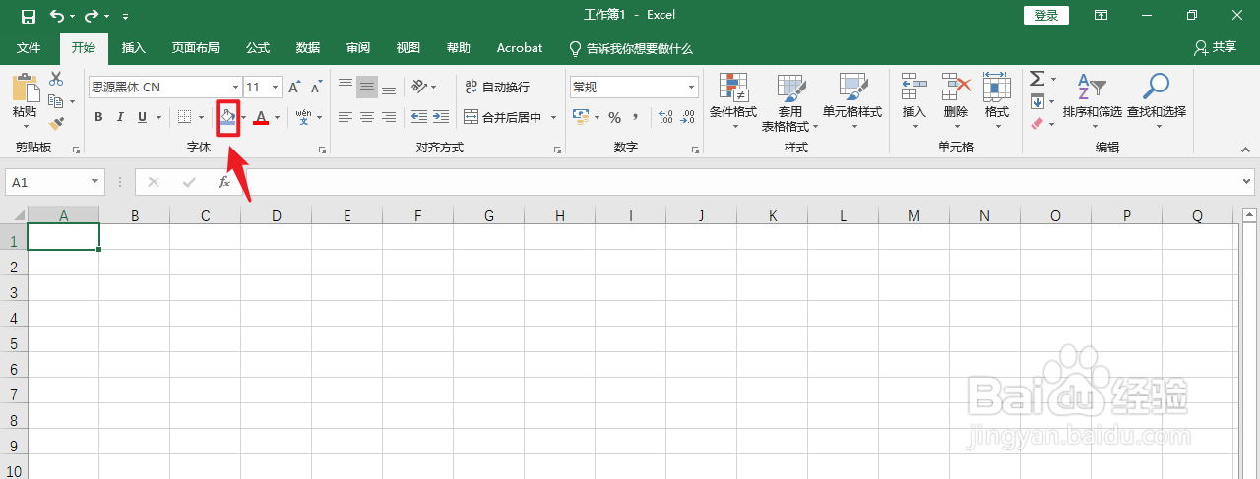Click the accounting number format icon
This screenshot has height=479, width=1260.
581,117
